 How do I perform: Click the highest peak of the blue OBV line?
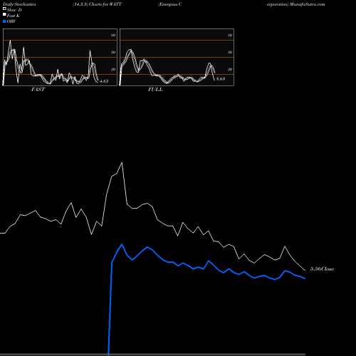(x=122, y=244)
